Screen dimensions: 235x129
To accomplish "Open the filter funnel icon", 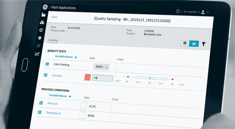I will (x=203, y=44).
